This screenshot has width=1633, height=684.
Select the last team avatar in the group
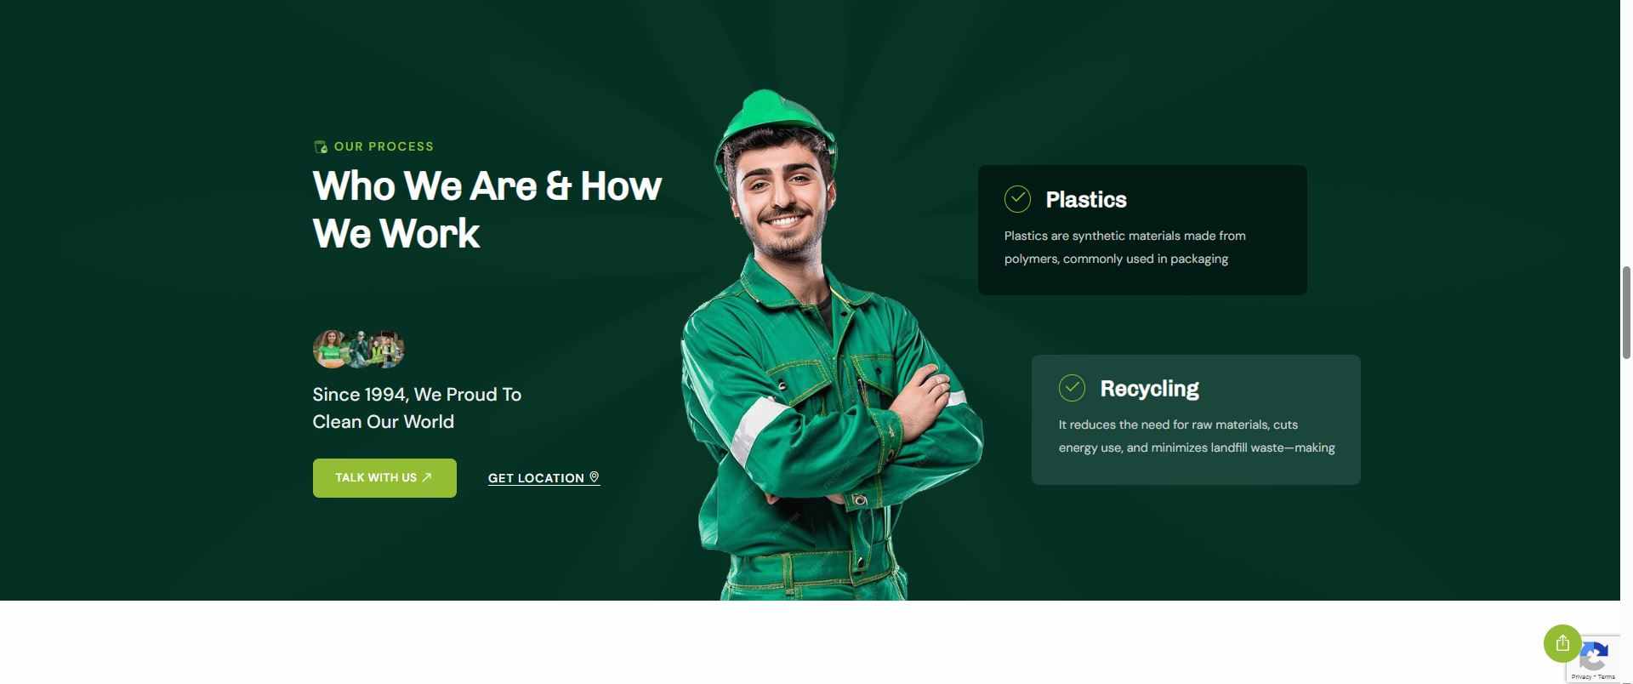pyautogui.click(x=387, y=349)
